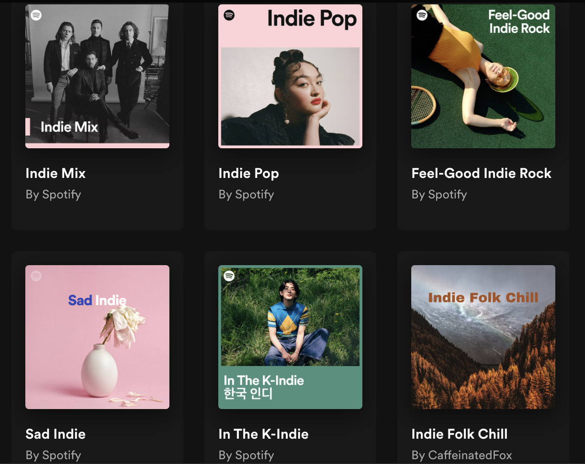
Task: Select the Indie Mix playlist title
Action: 55,173
